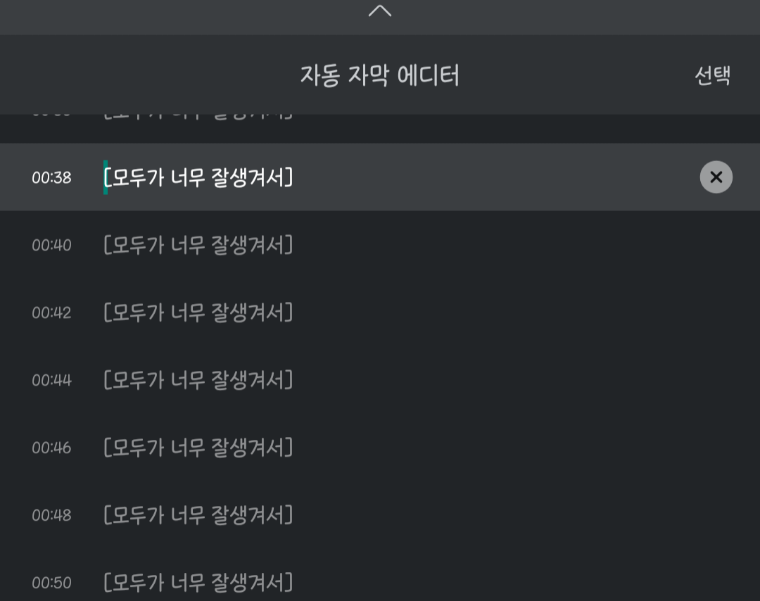Screen dimensions: 760x601
Task: Choose the subtitle text beside 00:48
Action: pos(198,515)
